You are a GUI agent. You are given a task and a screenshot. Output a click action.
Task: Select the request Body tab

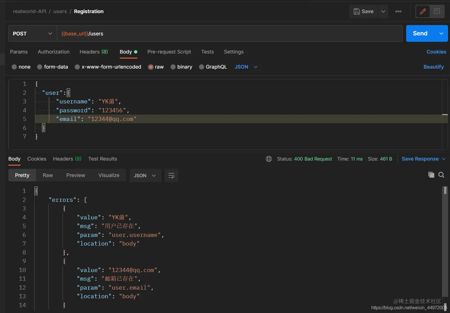pos(128,52)
